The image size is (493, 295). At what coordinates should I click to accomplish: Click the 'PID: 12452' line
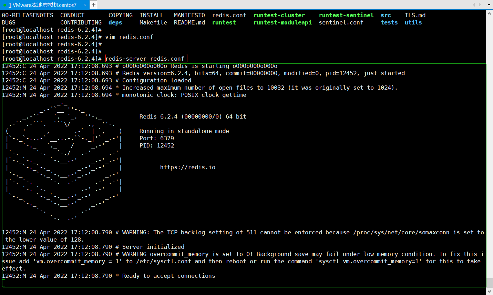pos(157,145)
